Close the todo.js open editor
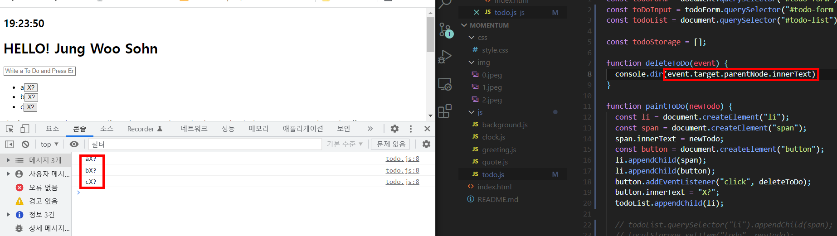This screenshot has width=837, height=236. coord(477,12)
